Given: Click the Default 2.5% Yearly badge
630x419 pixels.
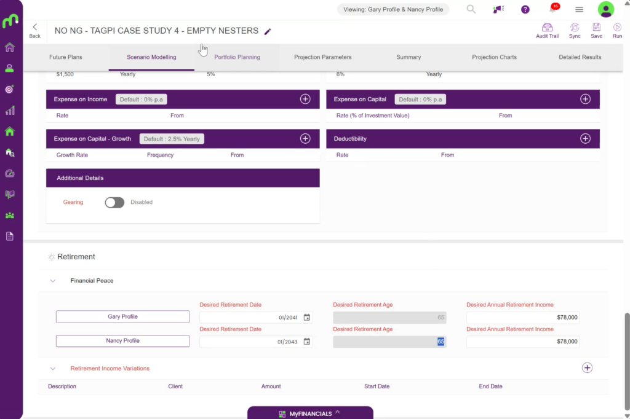Looking at the screenshot, I should 172,139.
